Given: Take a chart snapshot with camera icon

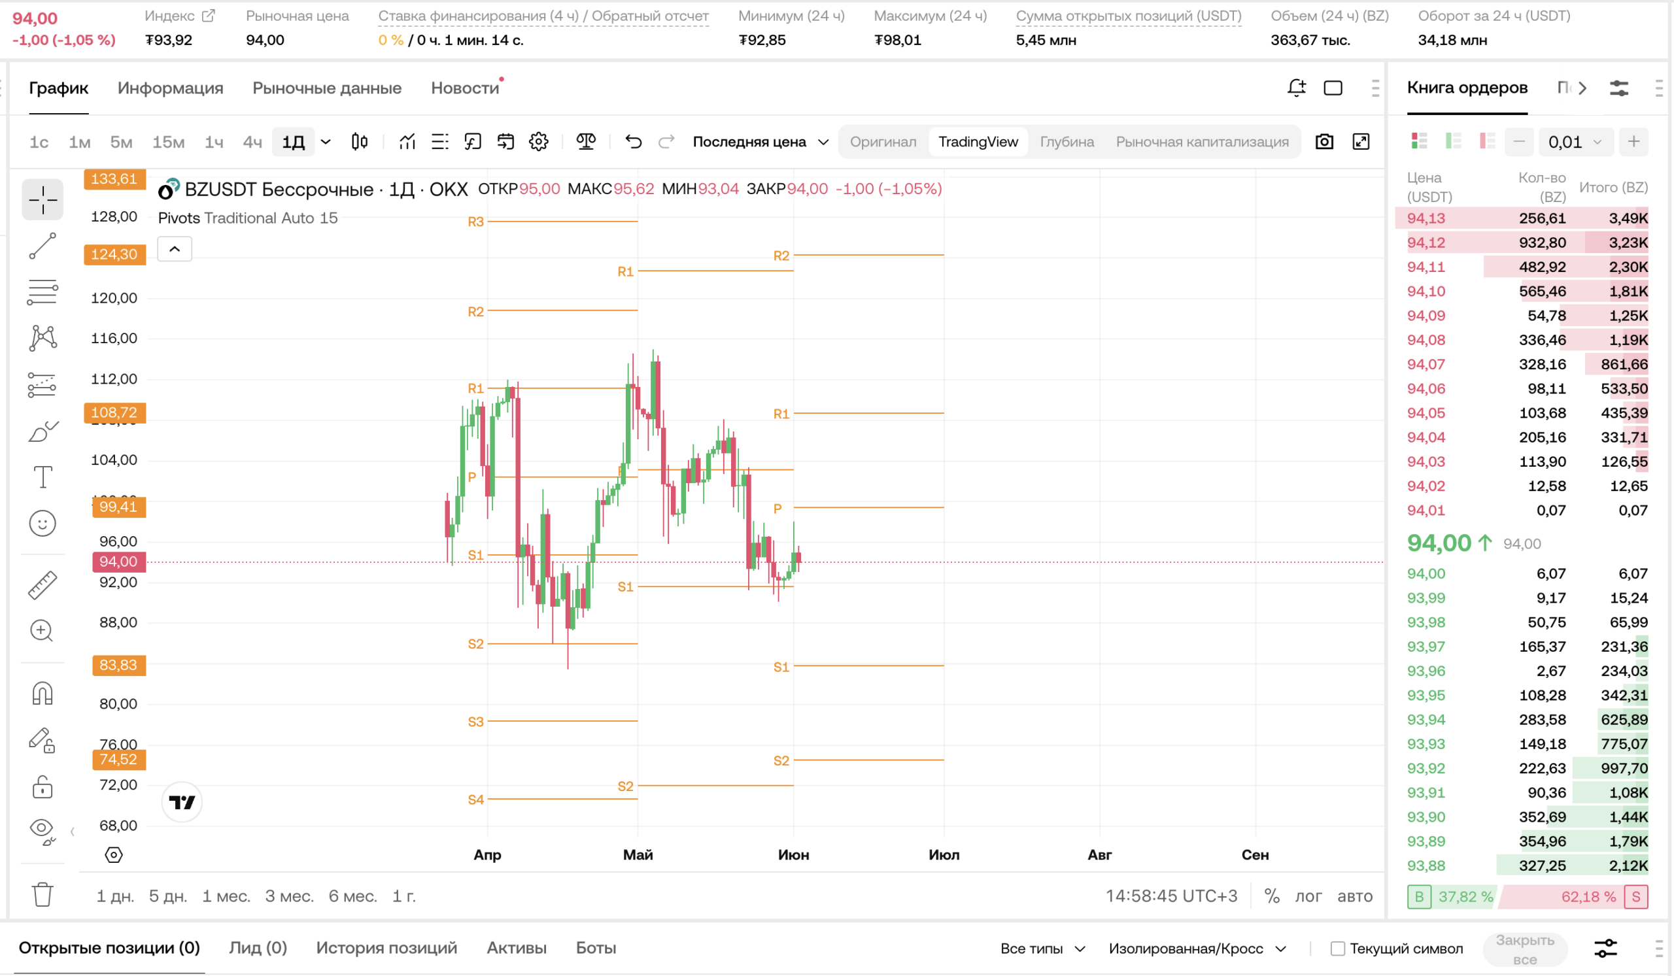Looking at the screenshot, I should pyautogui.click(x=1325, y=141).
